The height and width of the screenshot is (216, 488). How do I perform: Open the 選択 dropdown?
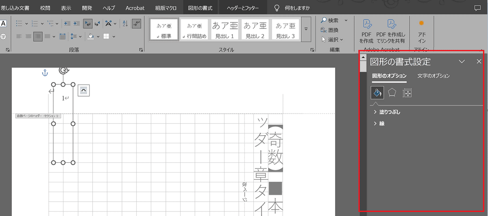click(x=332, y=39)
